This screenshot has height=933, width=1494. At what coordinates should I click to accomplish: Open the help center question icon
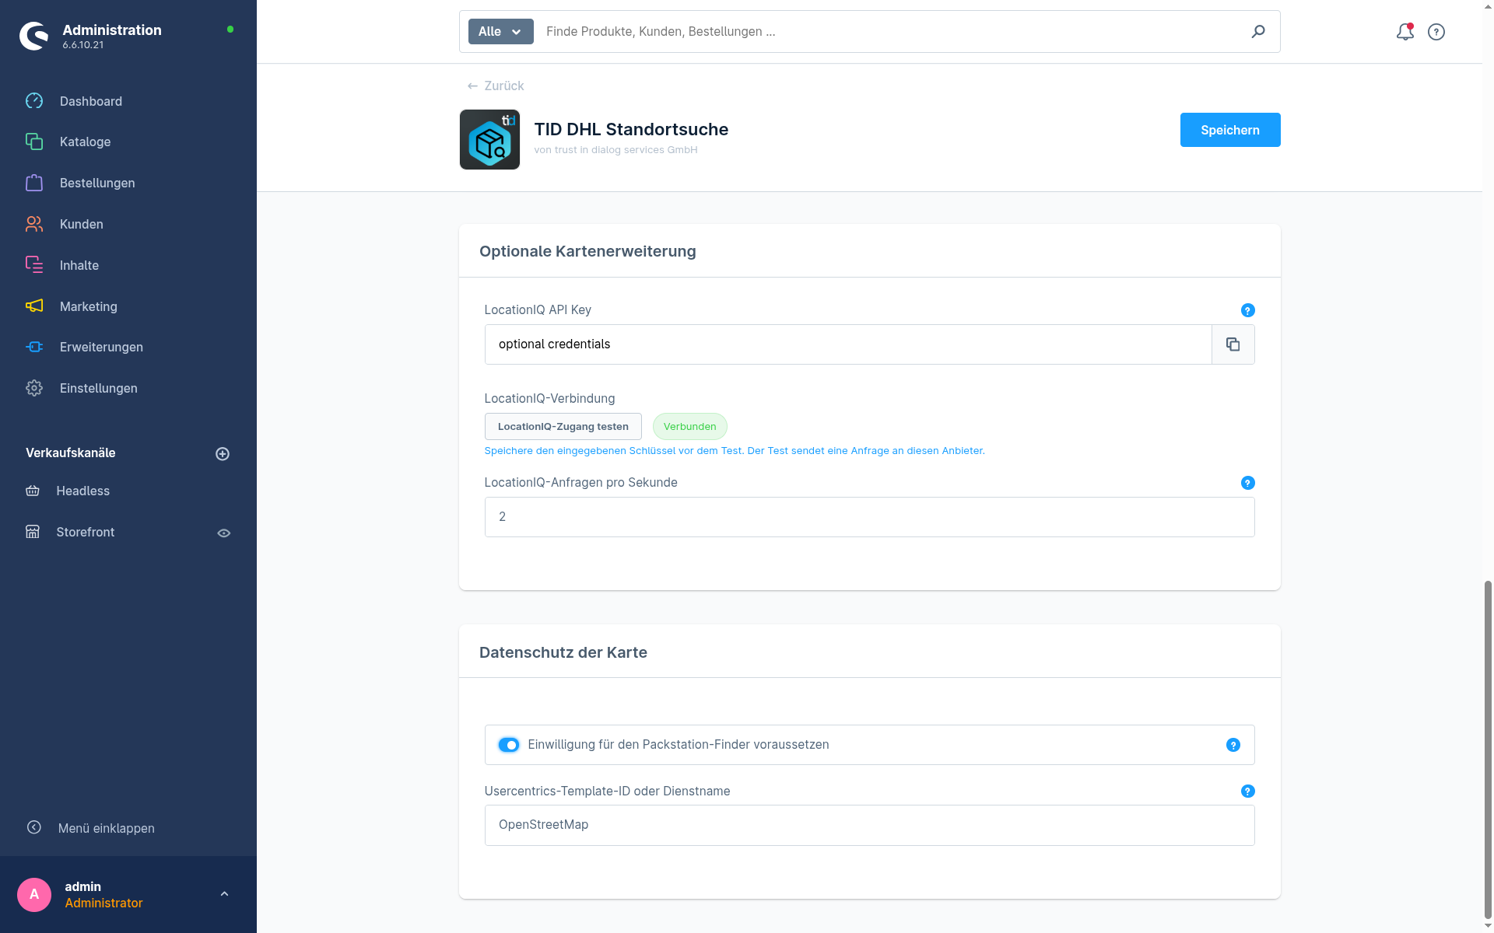coord(1436,32)
